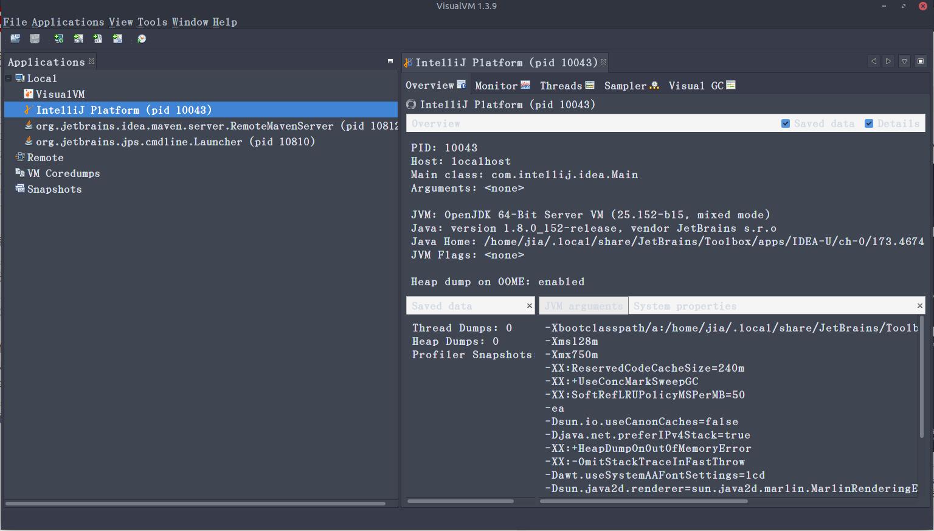Screen dimensions: 934x531
Task: Switch to the Threads tab
Action: 567,86
